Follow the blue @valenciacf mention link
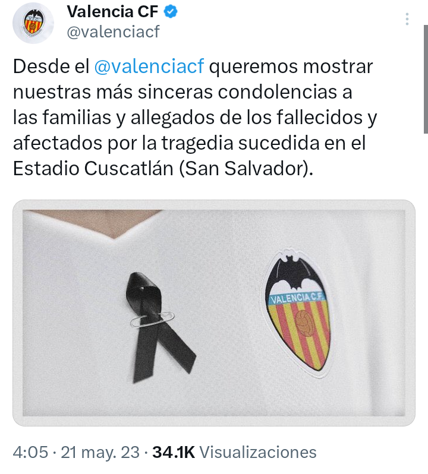Viewport: 428px width, 474px height. tap(149, 66)
